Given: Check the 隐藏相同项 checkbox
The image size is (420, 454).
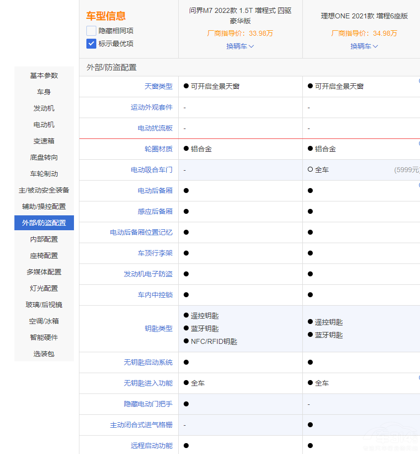Looking at the screenshot, I should pyautogui.click(x=91, y=31).
